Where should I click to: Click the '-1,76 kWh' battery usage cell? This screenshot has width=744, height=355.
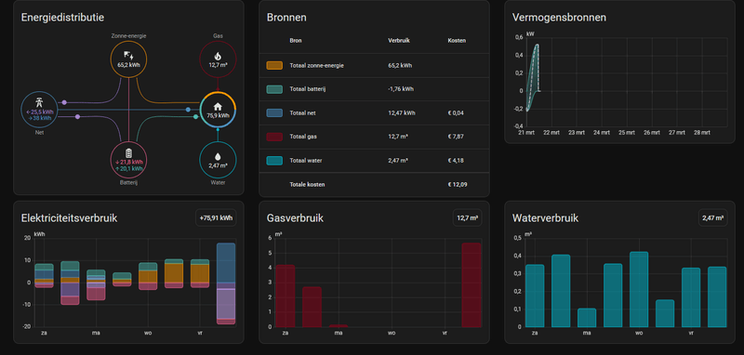click(x=400, y=89)
